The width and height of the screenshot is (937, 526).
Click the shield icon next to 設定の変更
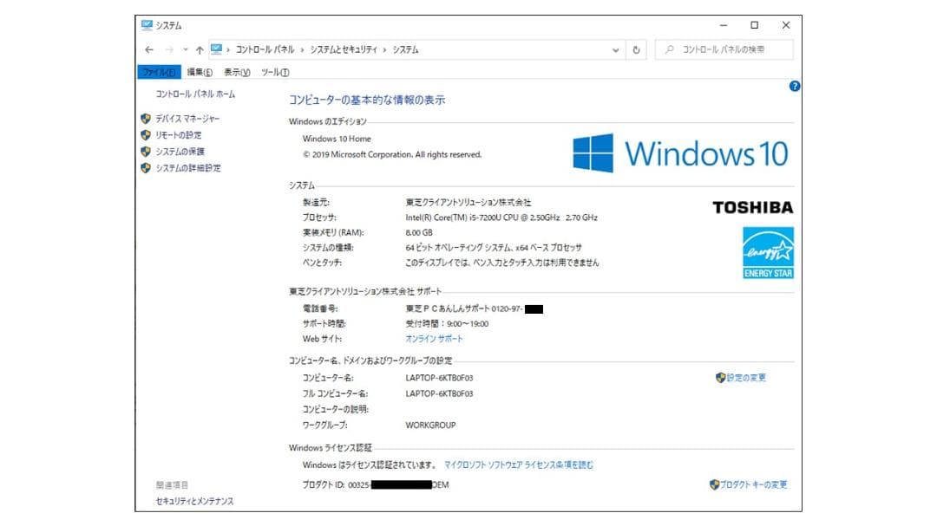(x=719, y=377)
